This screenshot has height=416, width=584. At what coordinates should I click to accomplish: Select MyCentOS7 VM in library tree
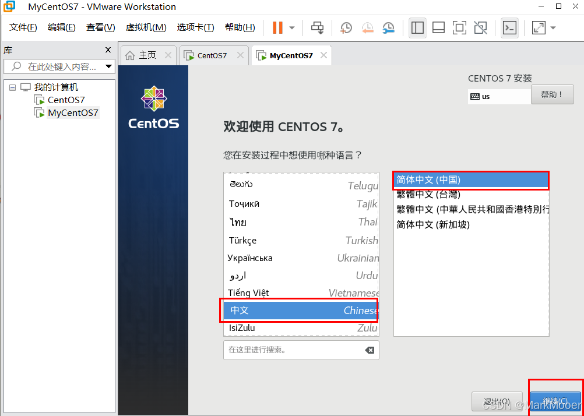coord(73,112)
